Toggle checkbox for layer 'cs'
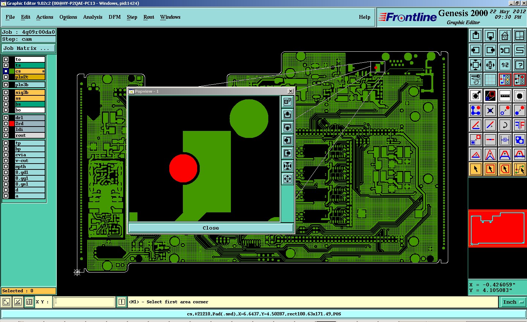The width and height of the screenshot is (527, 322). point(6,71)
